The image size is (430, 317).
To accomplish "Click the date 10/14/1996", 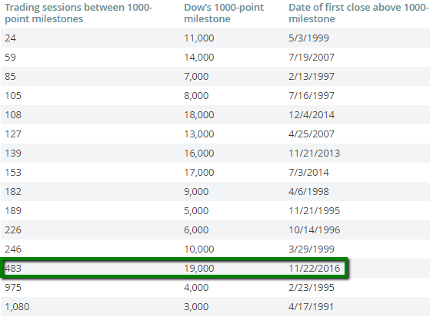I will tap(315, 229).
